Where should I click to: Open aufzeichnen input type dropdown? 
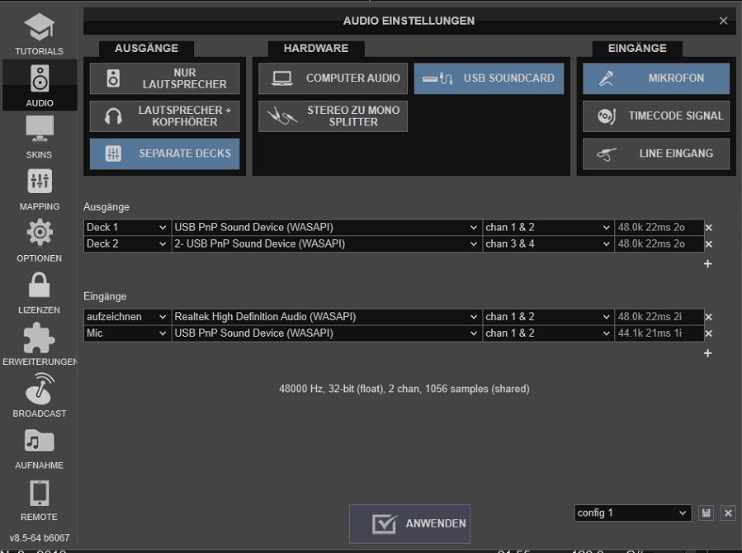pyautogui.click(x=127, y=317)
